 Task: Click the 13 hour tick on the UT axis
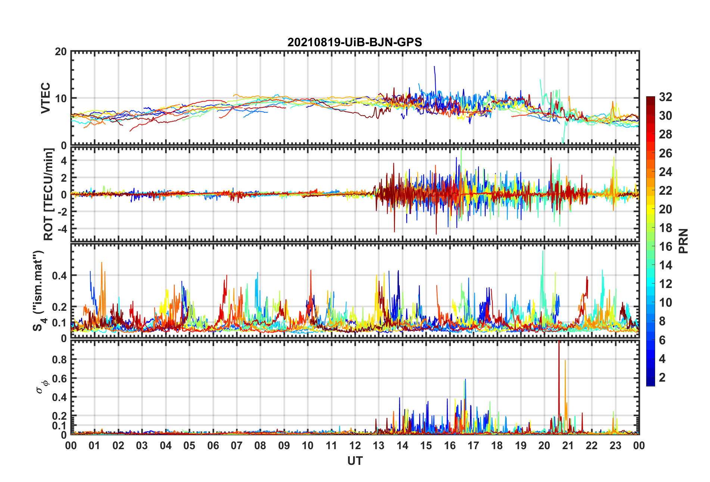pos(379,445)
